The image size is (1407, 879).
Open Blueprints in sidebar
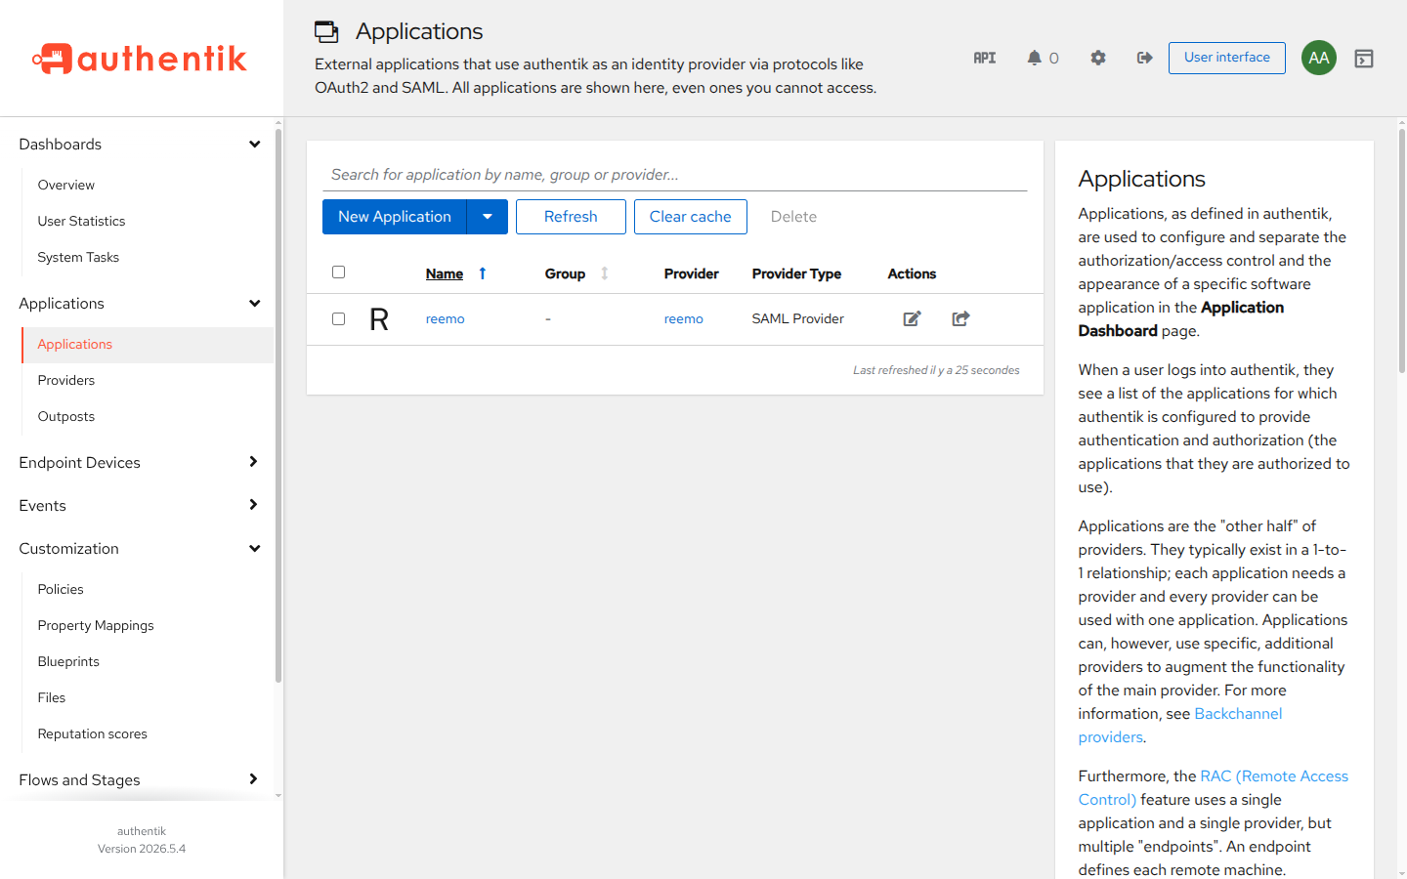point(68,661)
